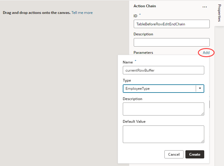Expand the Type dropdown arrow
224x166 pixels.
(x=200, y=89)
